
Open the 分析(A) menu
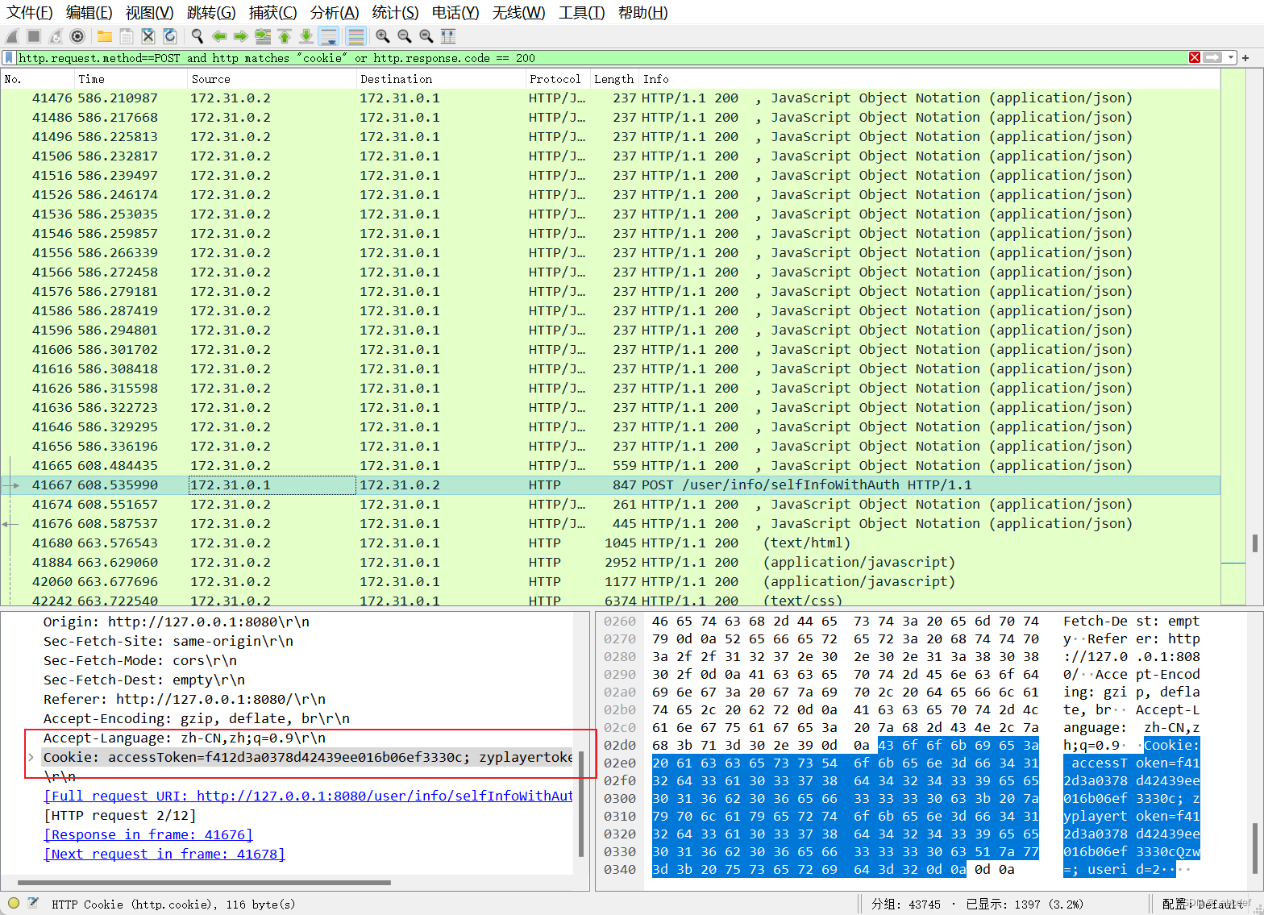point(335,13)
